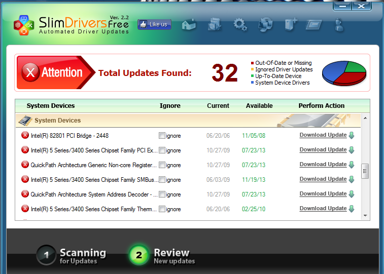
Task: Open the restore drivers icon with monitors
Action: pyautogui.click(x=265, y=24)
